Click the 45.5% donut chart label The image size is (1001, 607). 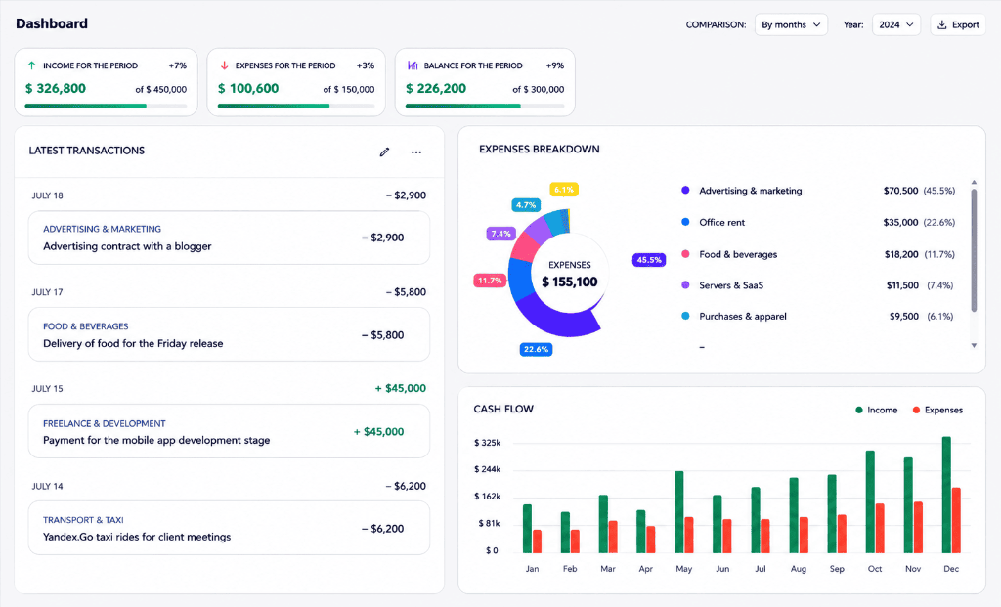click(x=649, y=260)
